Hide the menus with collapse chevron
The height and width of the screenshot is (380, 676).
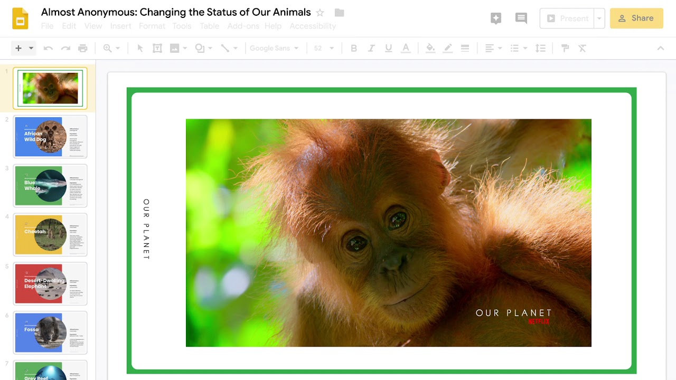[661, 48]
